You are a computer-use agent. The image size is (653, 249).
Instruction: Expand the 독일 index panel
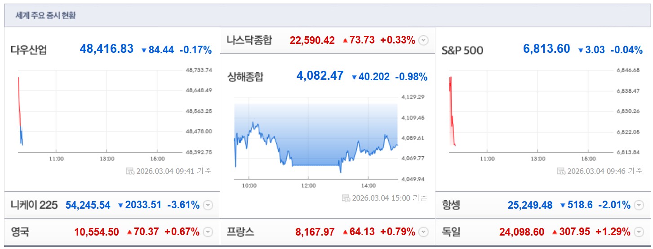pyautogui.click(x=639, y=232)
